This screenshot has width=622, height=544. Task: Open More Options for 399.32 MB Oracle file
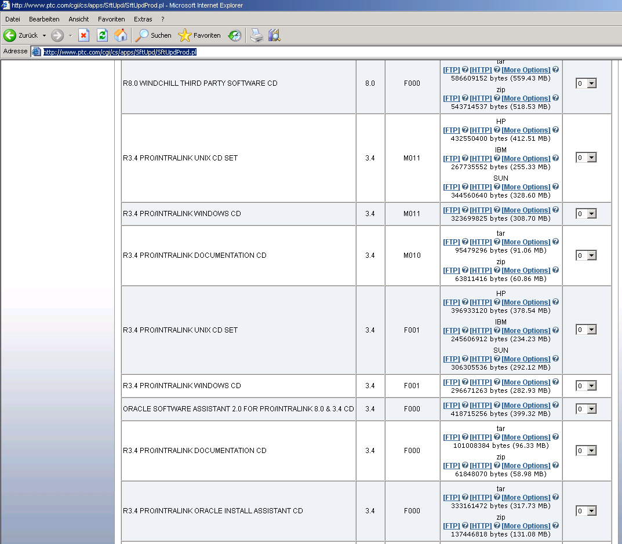tap(526, 405)
